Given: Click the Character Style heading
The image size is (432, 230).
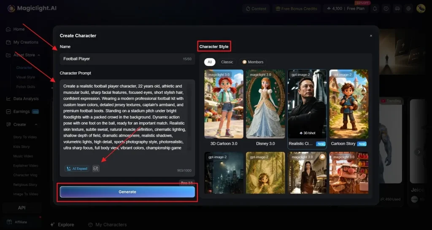Looking at the screenshot, I should click(214, 47).
